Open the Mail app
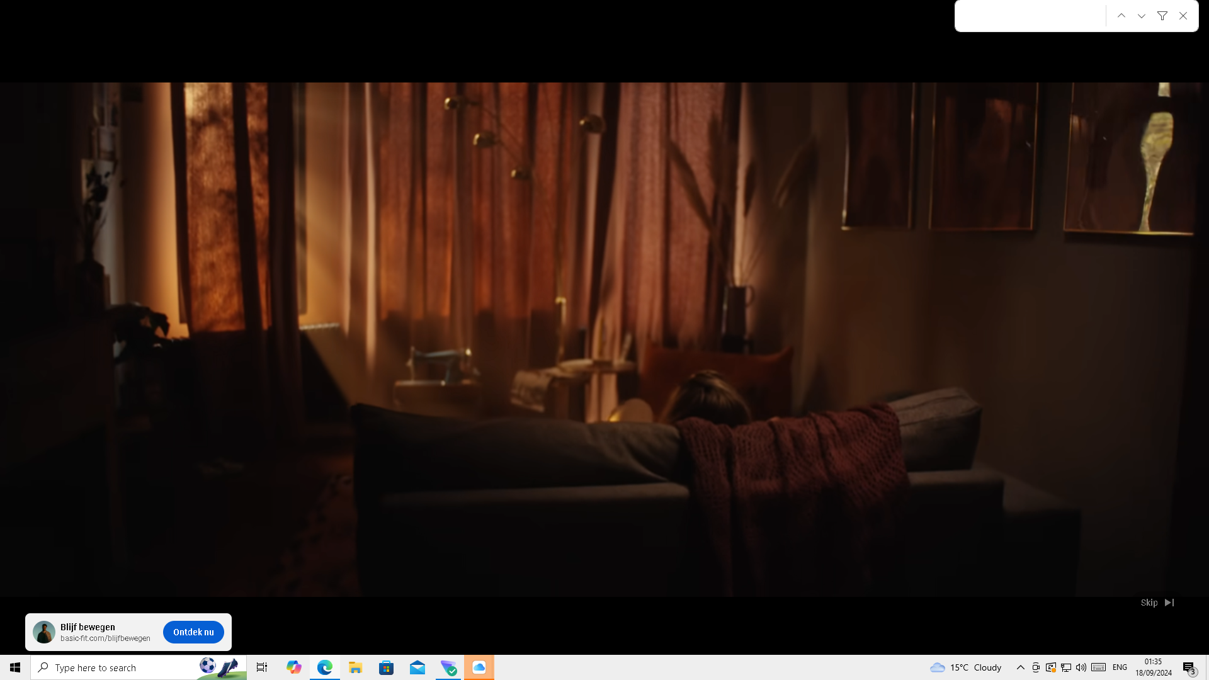1209x680 pixels. (x=417, y=667)
